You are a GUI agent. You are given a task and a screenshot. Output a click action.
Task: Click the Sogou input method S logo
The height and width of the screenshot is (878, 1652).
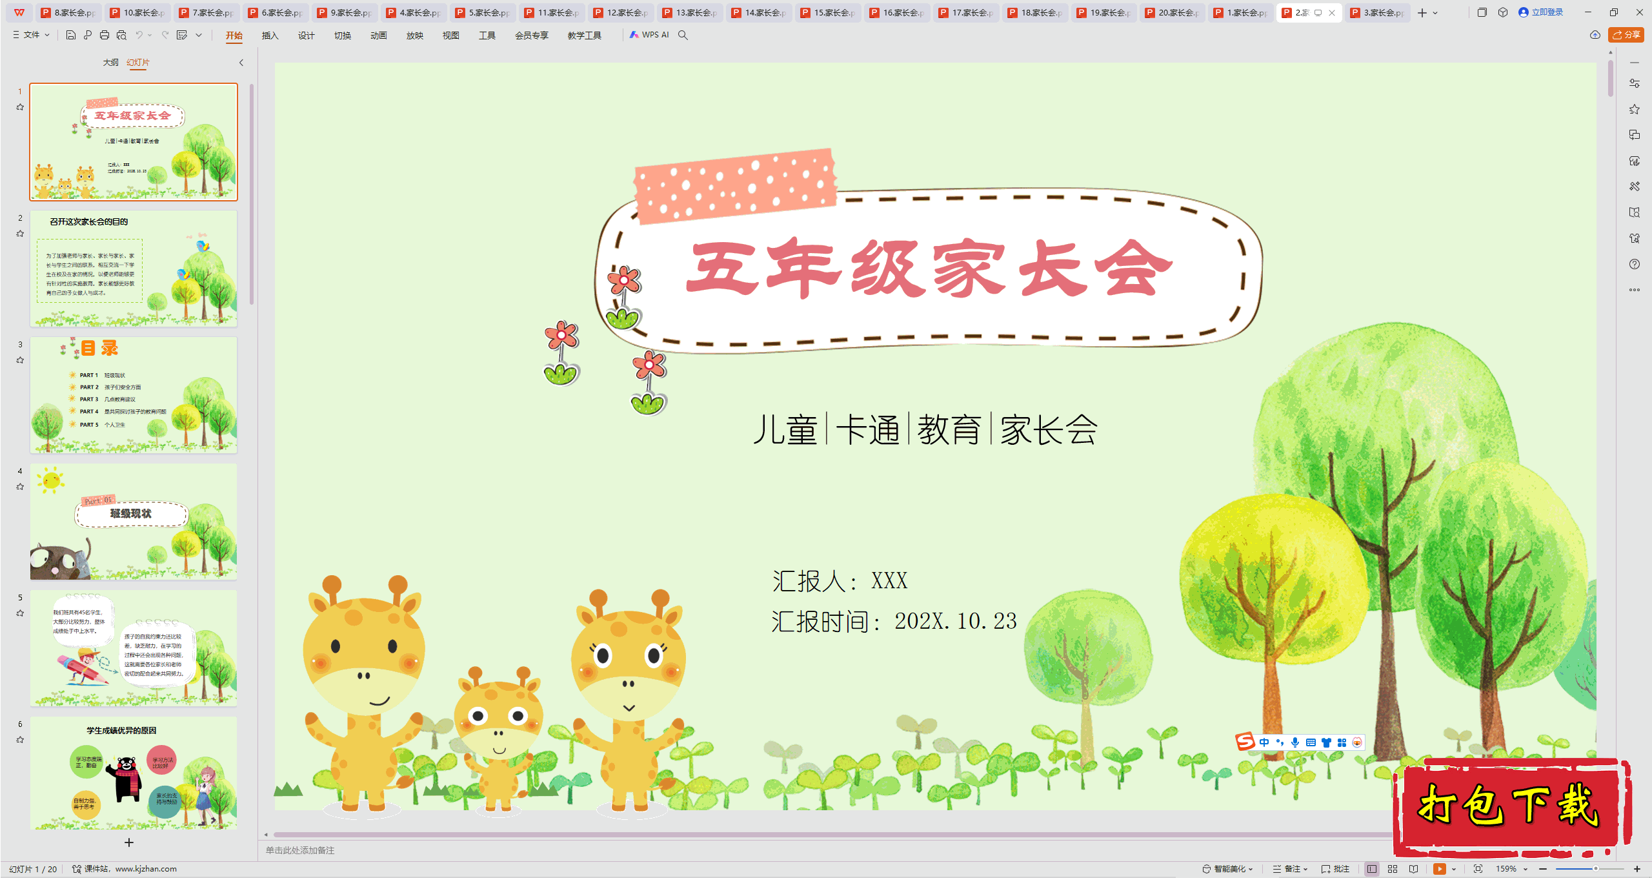(x=1245, y=742)
